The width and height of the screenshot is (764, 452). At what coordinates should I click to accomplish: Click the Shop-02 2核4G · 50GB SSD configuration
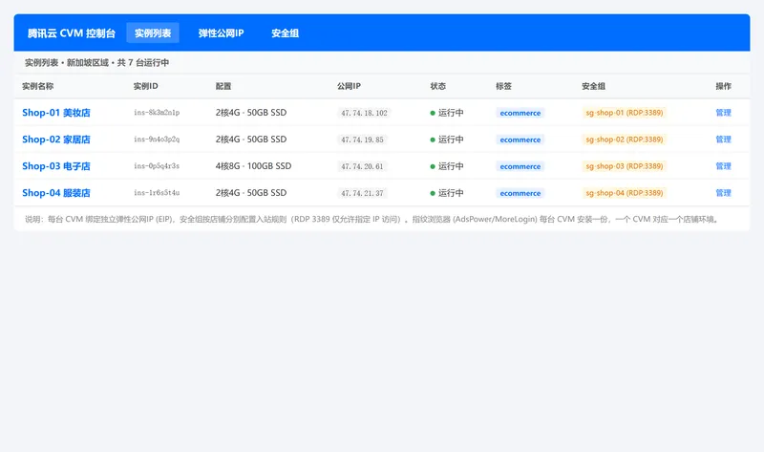[x=251, y=140]
